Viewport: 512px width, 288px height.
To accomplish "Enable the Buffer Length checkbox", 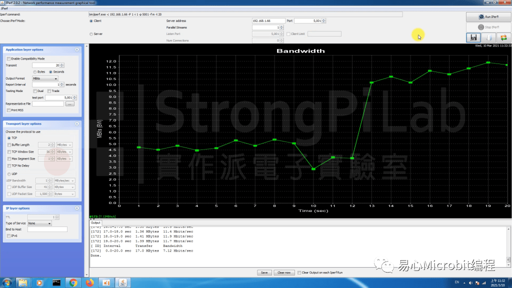I will [x=9, y=145].
